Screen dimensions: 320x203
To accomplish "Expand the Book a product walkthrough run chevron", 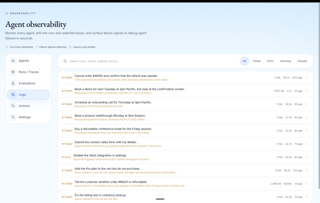I will [x=307, y=117].
